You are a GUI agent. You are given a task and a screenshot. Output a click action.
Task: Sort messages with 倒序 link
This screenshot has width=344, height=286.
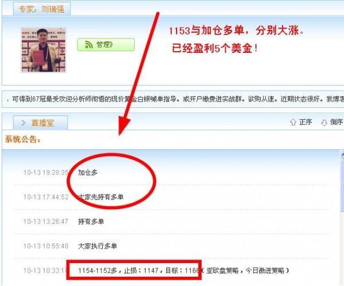tap(337, 122)
